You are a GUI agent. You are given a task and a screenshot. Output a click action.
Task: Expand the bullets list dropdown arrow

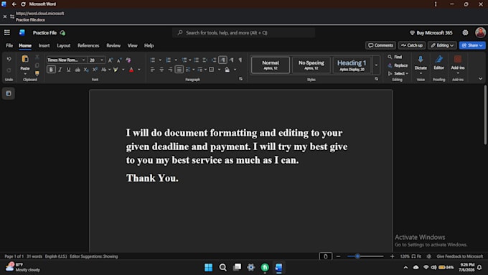(x=160, y=60)
